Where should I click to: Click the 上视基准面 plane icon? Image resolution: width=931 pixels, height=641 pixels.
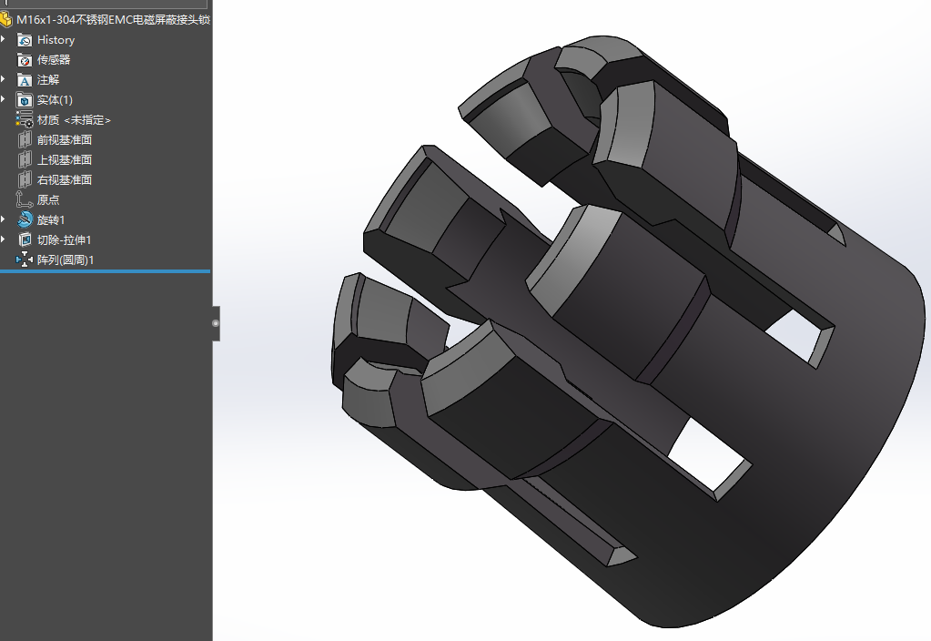point(25,160)
